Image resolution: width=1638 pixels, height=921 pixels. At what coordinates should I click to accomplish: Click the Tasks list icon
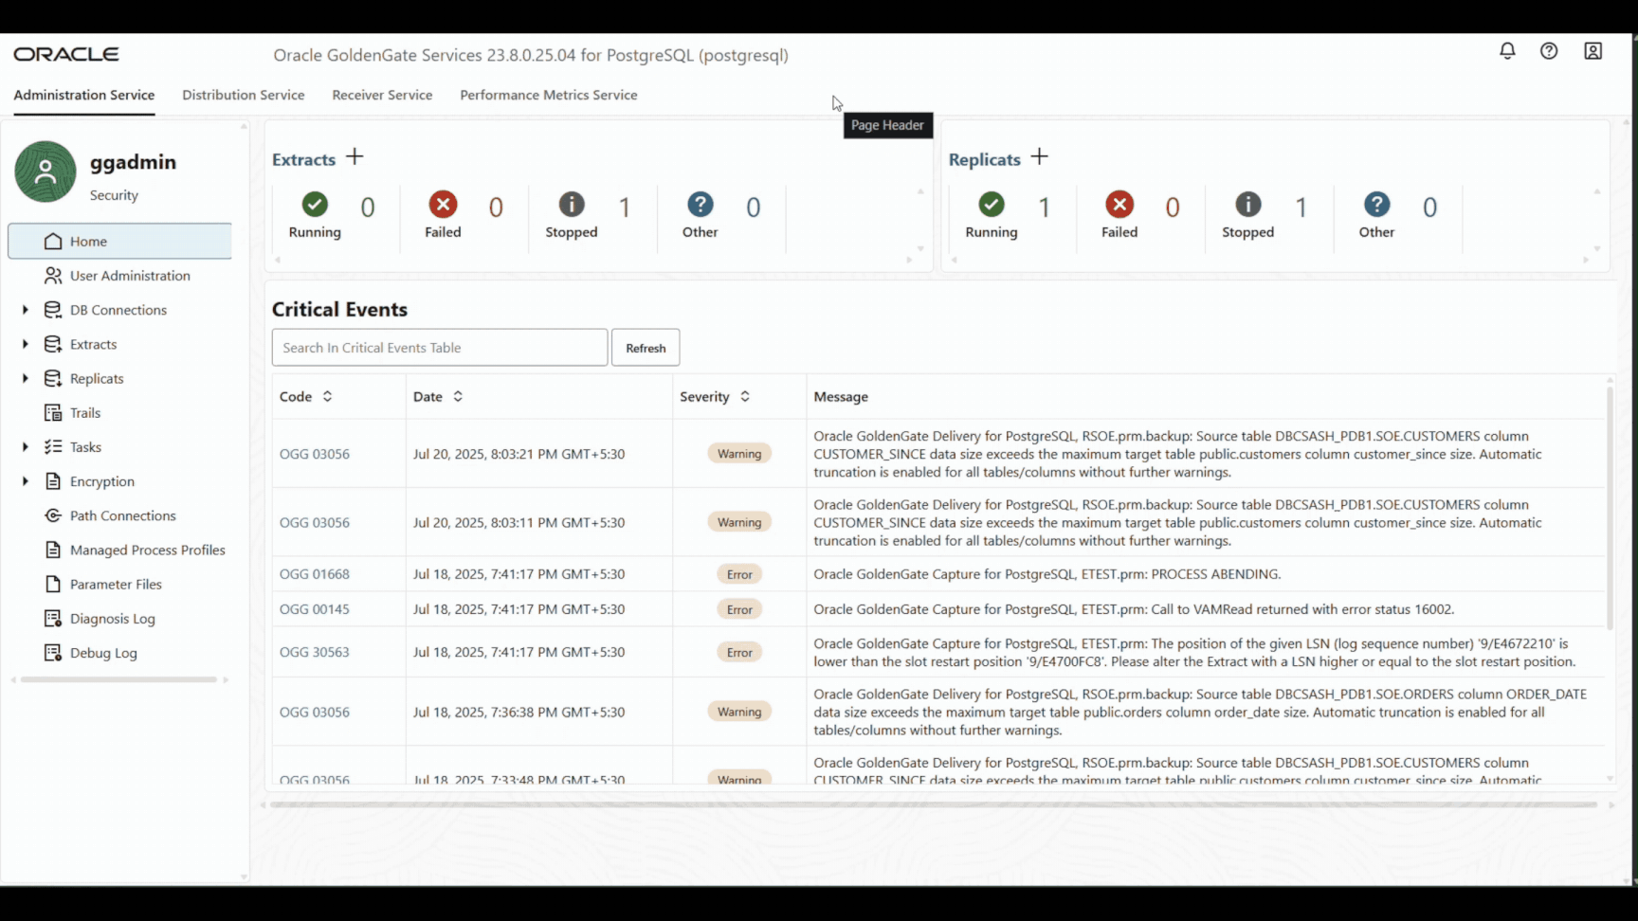coord(53,446)
